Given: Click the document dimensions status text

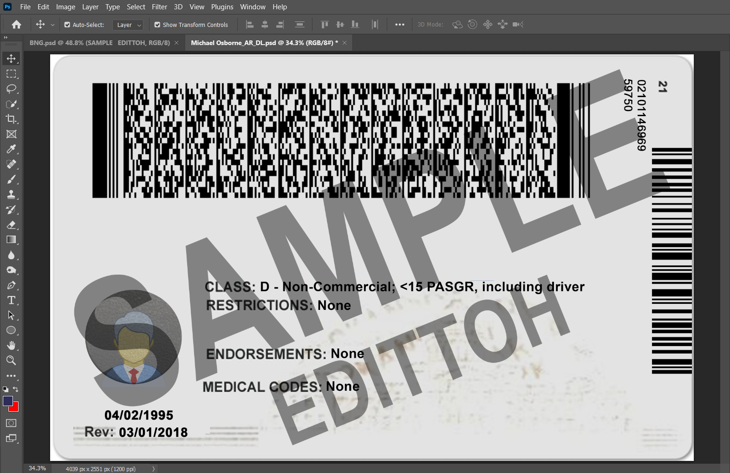Looking at the screenshot, I should coord(101,469).
